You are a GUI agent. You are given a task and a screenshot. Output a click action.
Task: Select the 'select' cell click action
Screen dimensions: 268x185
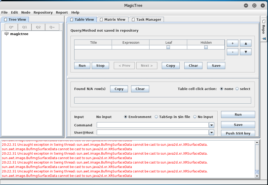tap(237, 89)
